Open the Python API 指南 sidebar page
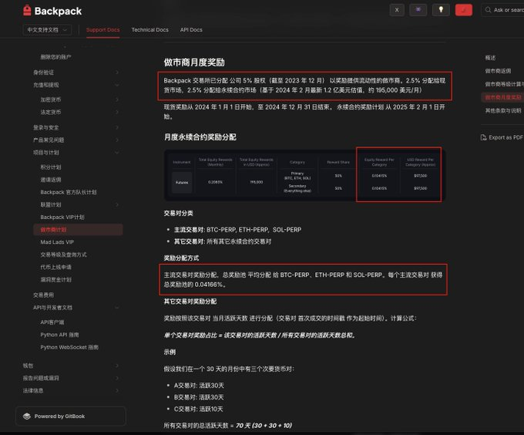 click(x=59, y=335)
